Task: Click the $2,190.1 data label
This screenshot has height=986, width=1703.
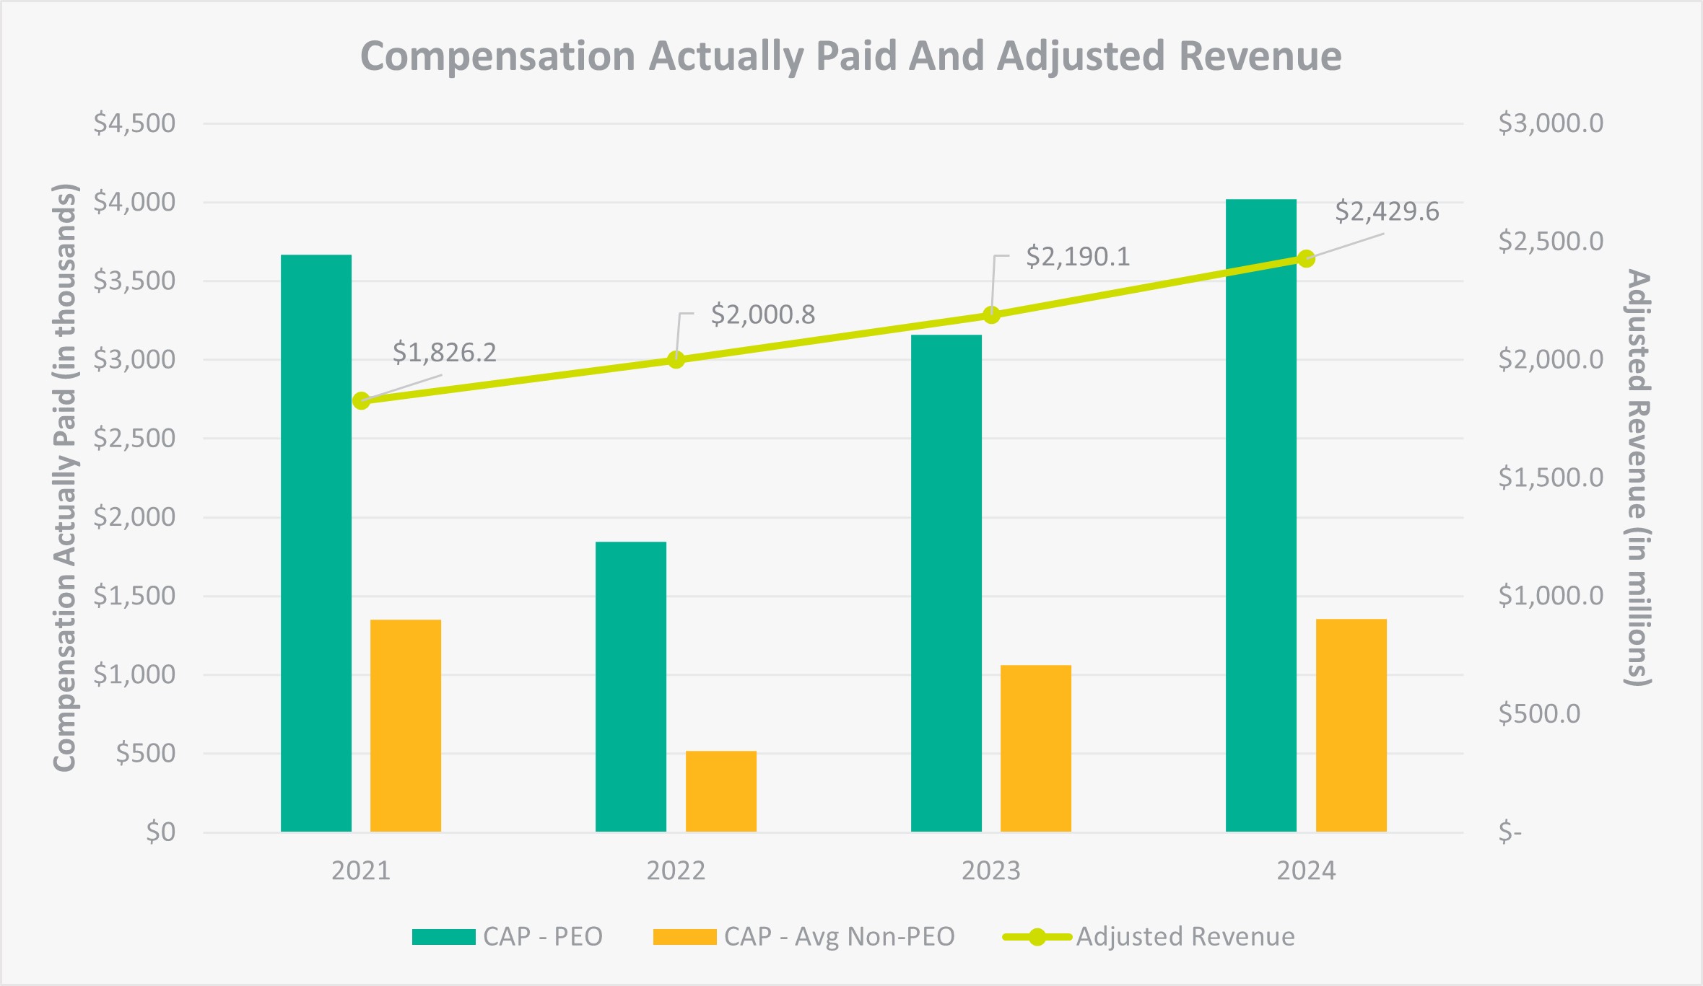Action: 1077,257
